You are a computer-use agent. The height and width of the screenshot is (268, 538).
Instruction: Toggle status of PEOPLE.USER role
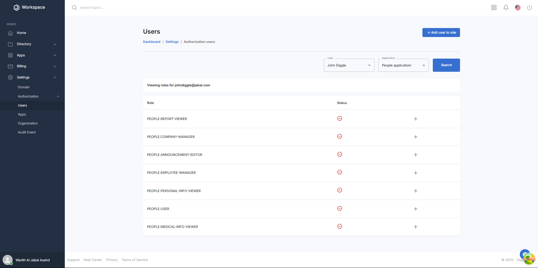point(339,209)
